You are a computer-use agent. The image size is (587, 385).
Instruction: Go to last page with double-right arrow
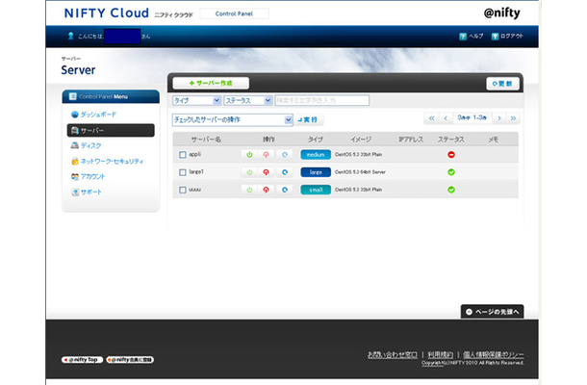tap(513, 118)
